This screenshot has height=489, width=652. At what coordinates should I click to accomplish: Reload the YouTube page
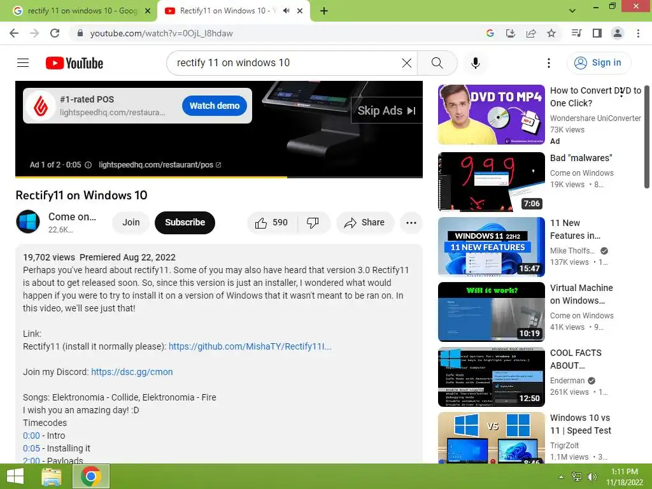pyautogui.click(x=55, y=33)
